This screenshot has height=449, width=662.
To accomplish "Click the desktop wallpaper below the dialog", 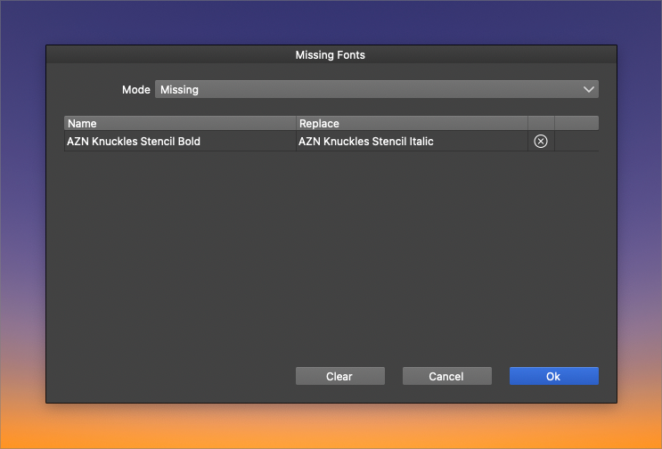I will [x=331, y=428].
